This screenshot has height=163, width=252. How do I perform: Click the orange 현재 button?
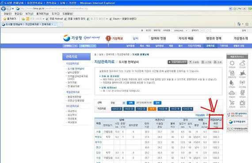tap(152, 109)
